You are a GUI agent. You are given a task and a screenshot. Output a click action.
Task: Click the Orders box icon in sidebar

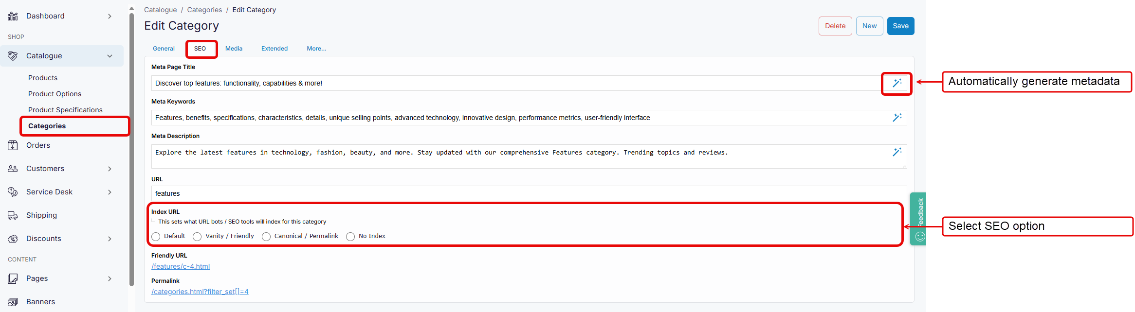(13, 145)
